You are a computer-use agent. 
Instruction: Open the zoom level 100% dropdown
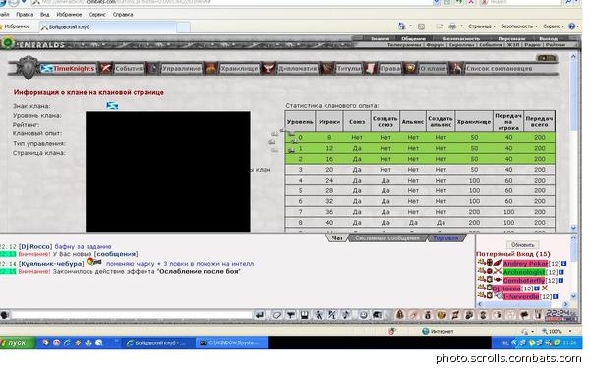[x=558, y=332]
